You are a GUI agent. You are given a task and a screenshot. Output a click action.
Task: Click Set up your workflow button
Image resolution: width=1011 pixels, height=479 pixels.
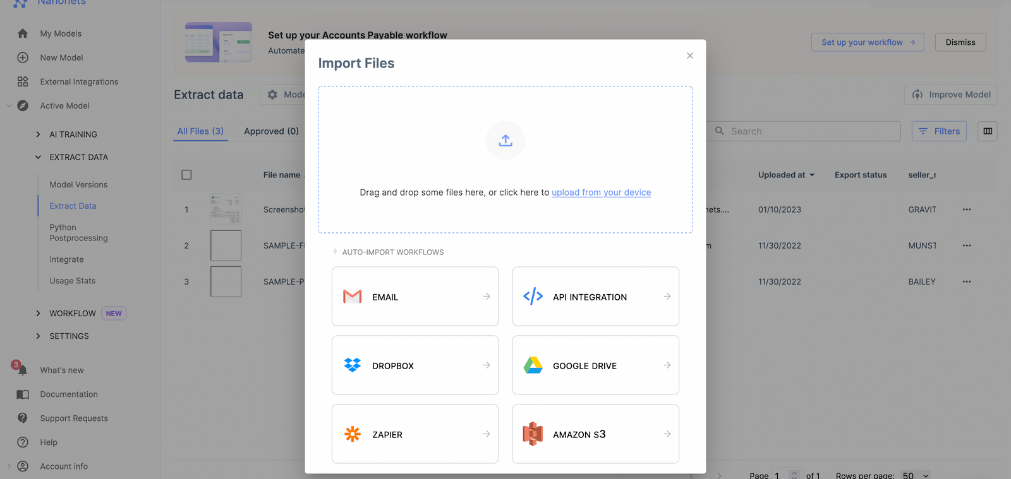pyautogui.click(x=868, y=42)
